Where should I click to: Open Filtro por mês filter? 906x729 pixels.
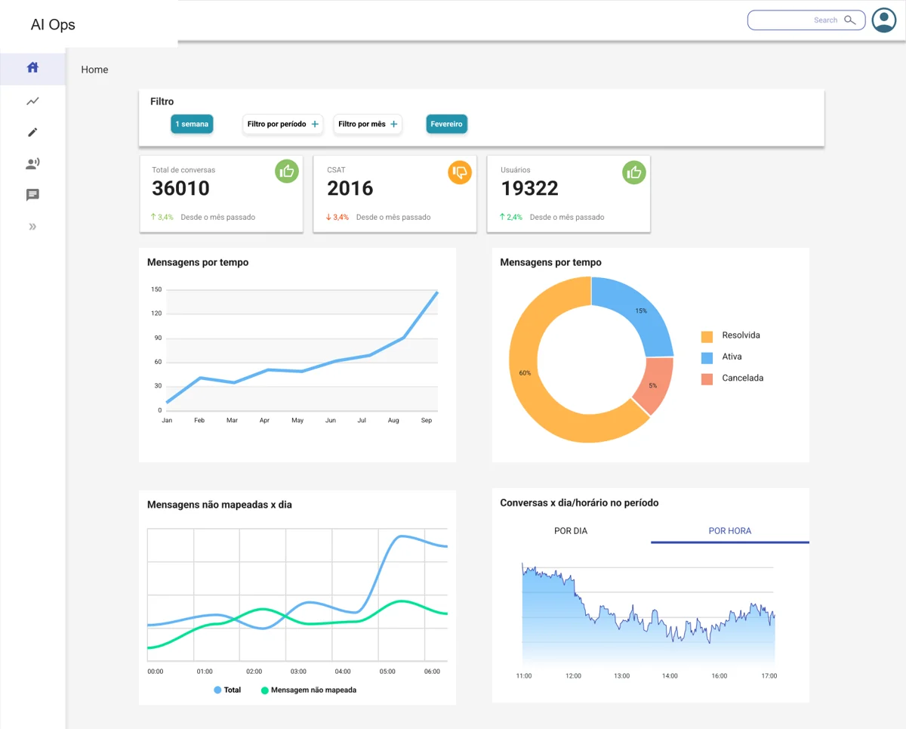pyautogui.click(x=368, y=124)
